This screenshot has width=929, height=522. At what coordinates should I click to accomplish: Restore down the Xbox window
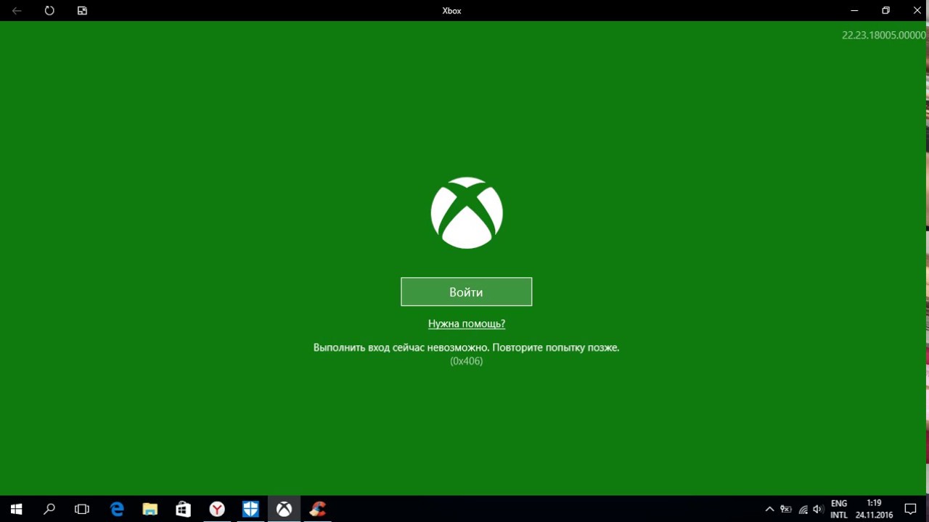coord(885,10)
